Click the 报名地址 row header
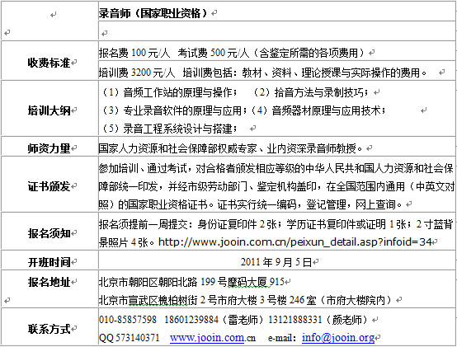This screenshot has width=457, height=347. pos(49,282)
